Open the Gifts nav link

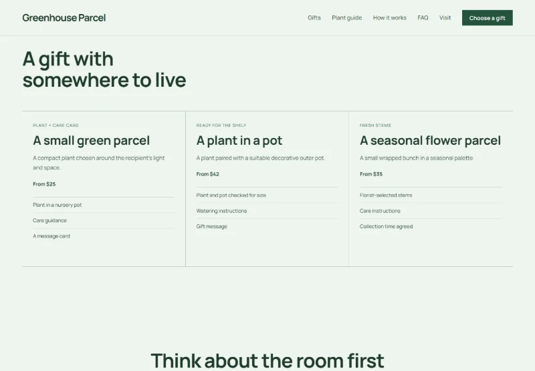pyautogui.click(x=314, y=18)
